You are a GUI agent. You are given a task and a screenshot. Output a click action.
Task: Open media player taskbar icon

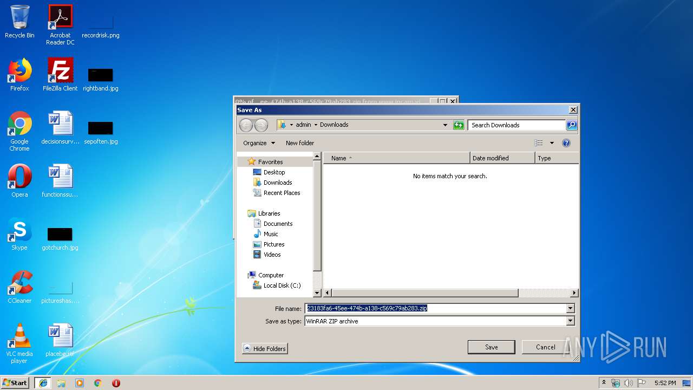[x=80, y=383]
